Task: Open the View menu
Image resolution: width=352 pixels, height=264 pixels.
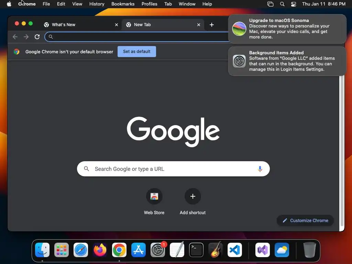Action: tap(77, 4)
